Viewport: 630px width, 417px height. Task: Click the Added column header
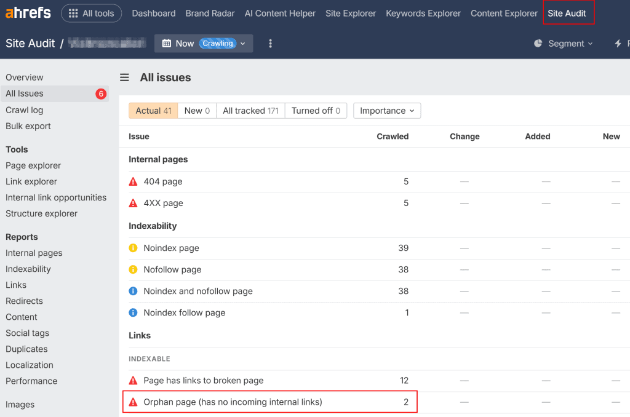[x=538, y=137]
